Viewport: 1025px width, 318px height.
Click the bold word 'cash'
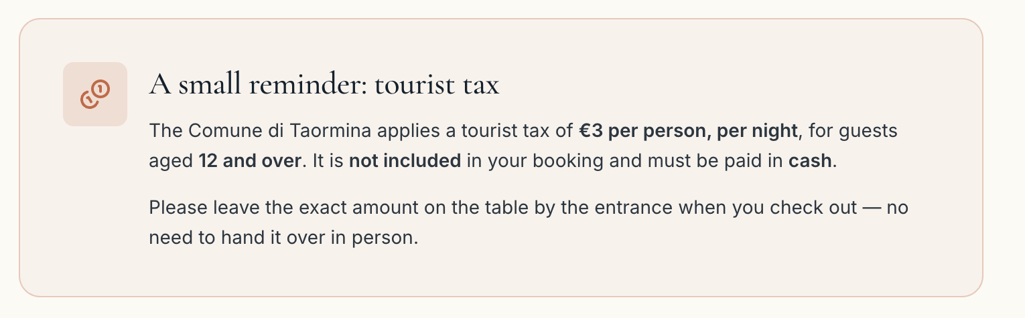coord(810,162)
